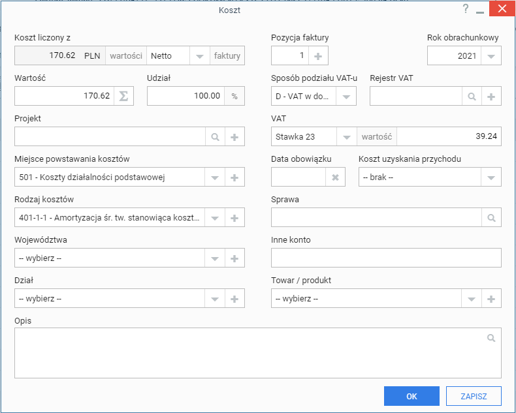516x413 pixels.
Task: Open the Koszt uzyskania przychodu dropdown
Action: click(x=491, y=177)
